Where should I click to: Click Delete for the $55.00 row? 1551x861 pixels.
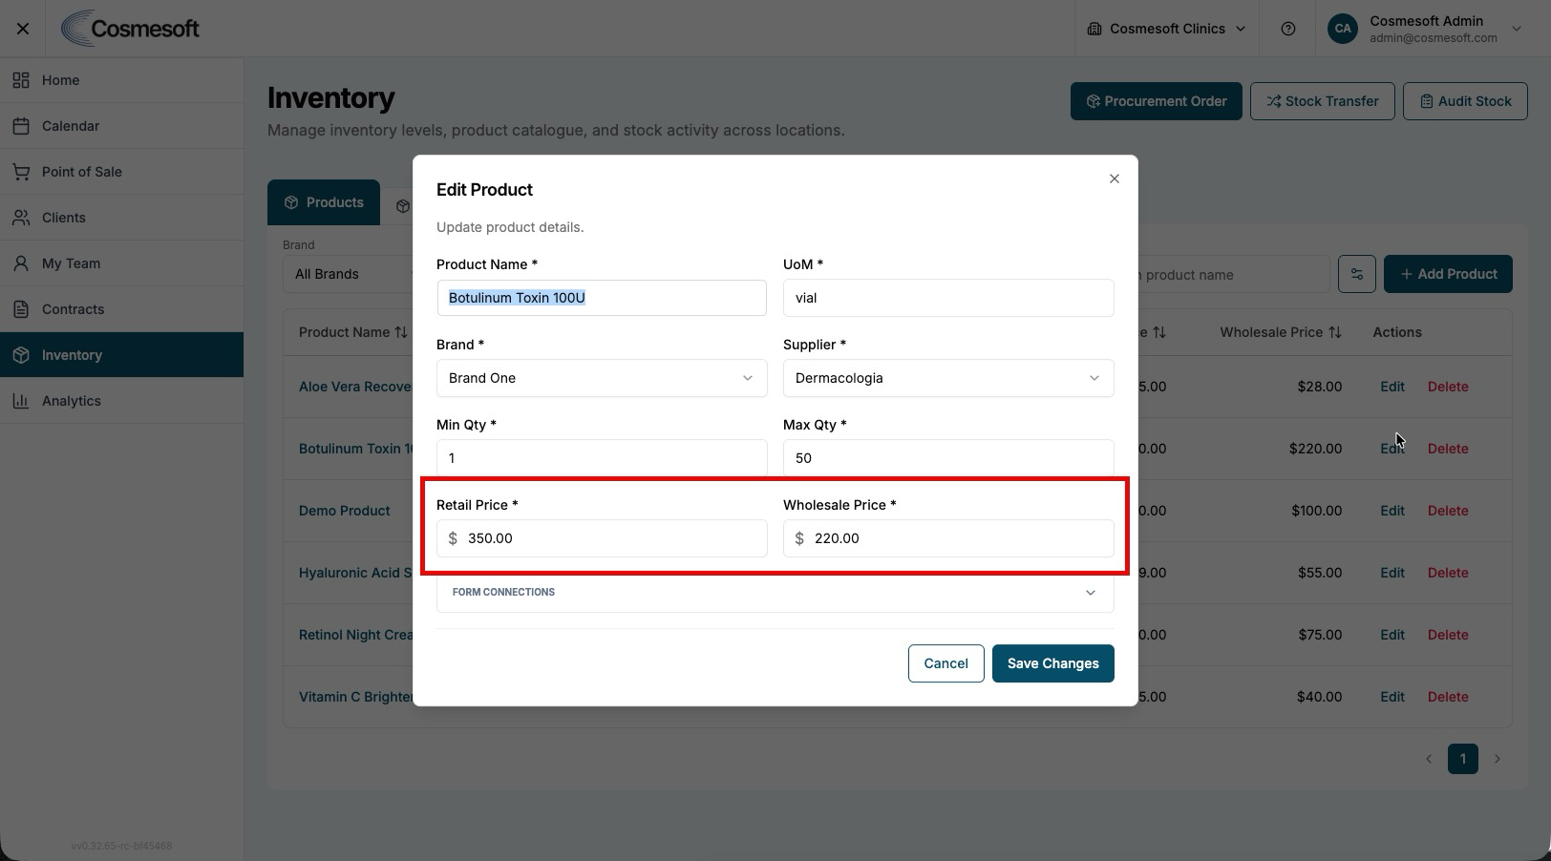pyautogui.click(x=1448, y=573)
